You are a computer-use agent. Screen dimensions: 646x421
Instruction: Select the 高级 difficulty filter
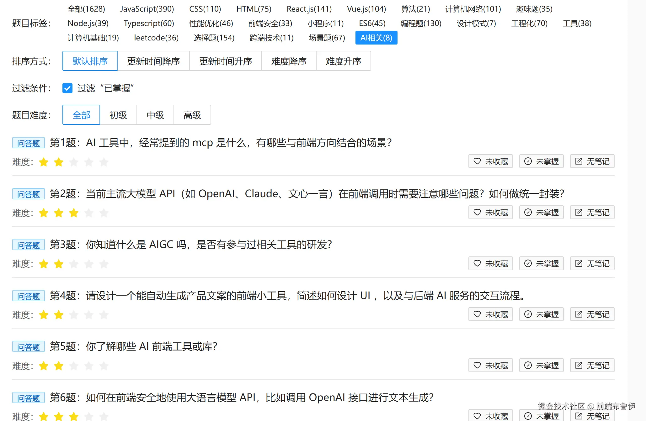[x=192, y=115]
